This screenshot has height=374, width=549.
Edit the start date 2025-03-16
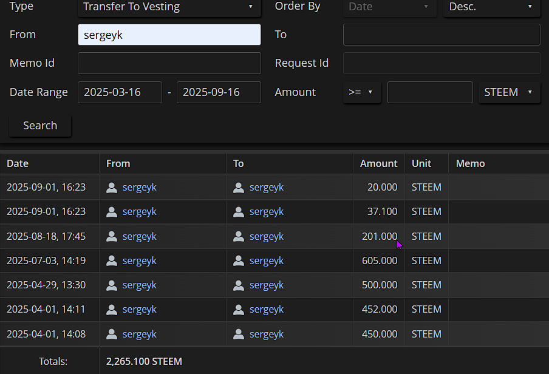tap(120, 92)
